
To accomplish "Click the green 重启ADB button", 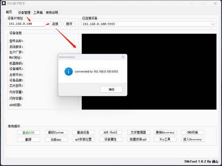I will tap(28, 133).
